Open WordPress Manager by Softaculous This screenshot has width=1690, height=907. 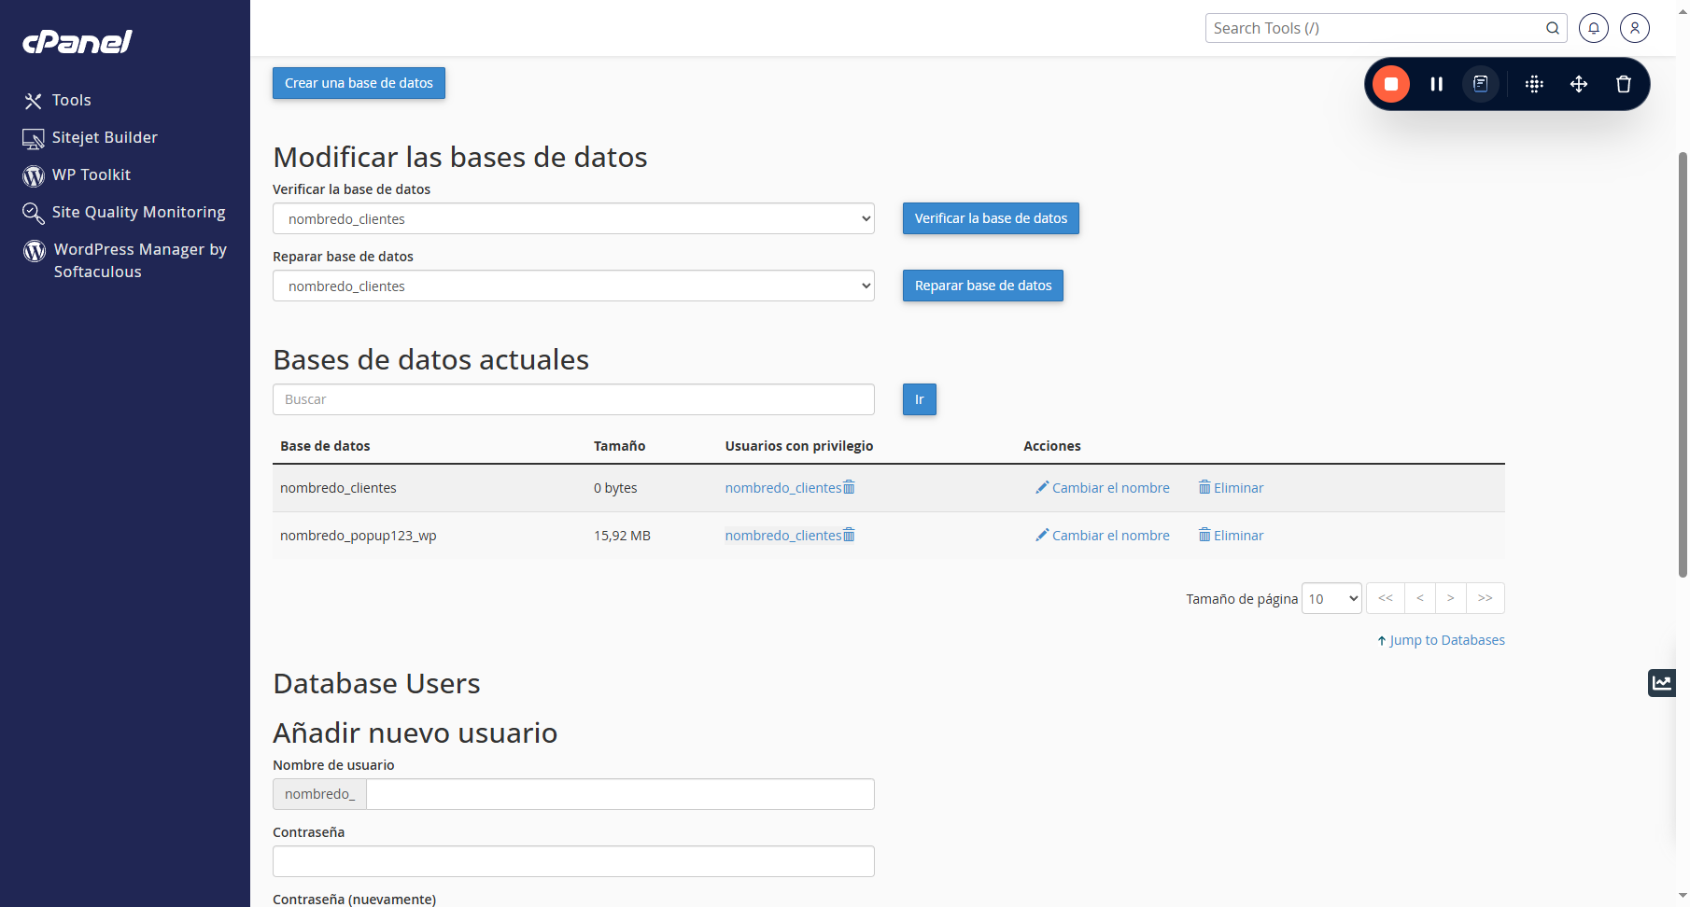[x=125, y=260]
